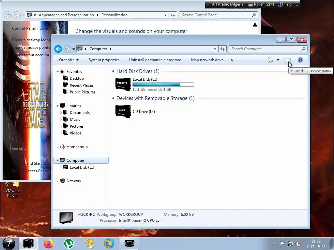Image resolution: width=334 pixels, height=250 pixels.
Task: Click the Start button on taskbar
Action: [8, 243]
